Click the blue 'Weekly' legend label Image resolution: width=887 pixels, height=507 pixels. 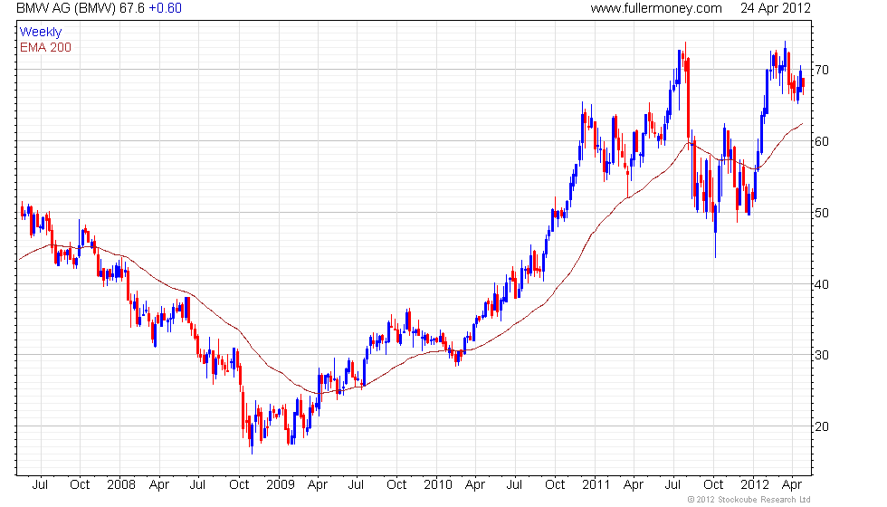pos(41,33)
